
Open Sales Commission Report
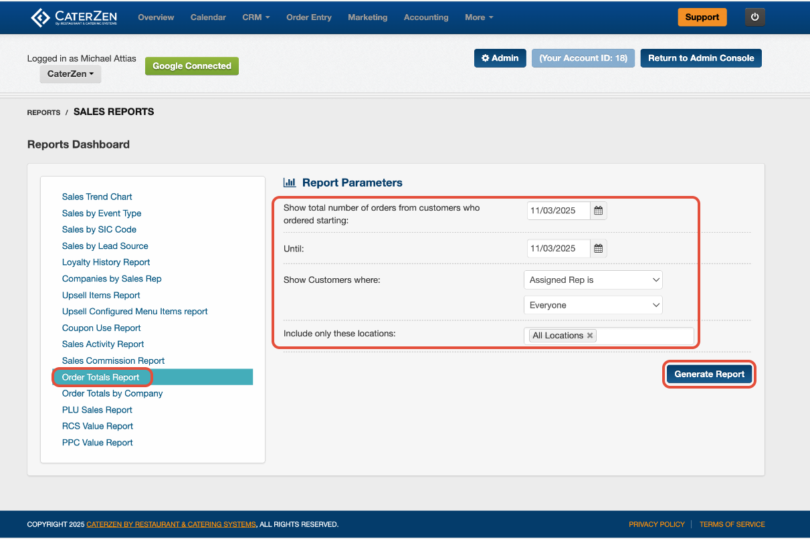point(113,361)
